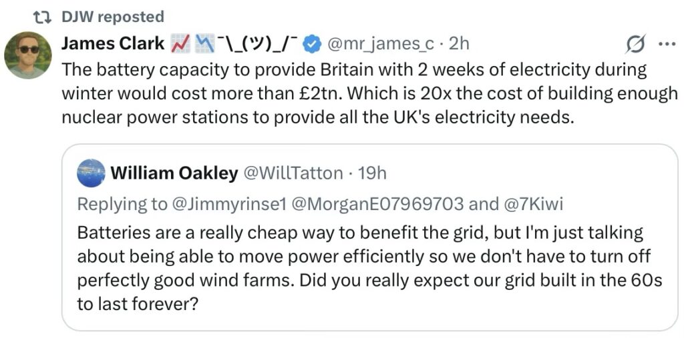Click the "DJW reposted" label
Image resolution: width=684 pixels, height=338 pixels.
pyautogui.click(x=112, y=17)
